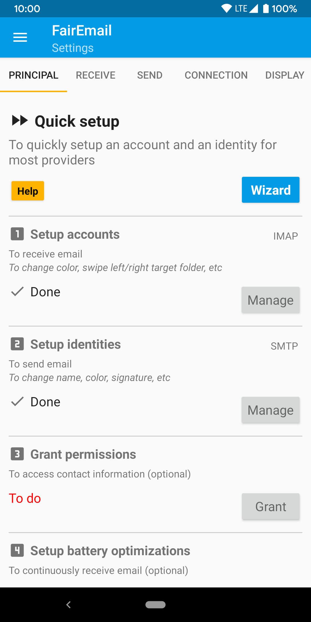Viewport: 311px width, 622px height.
Task: Tap the step 2 number icon
Action: 17,344
